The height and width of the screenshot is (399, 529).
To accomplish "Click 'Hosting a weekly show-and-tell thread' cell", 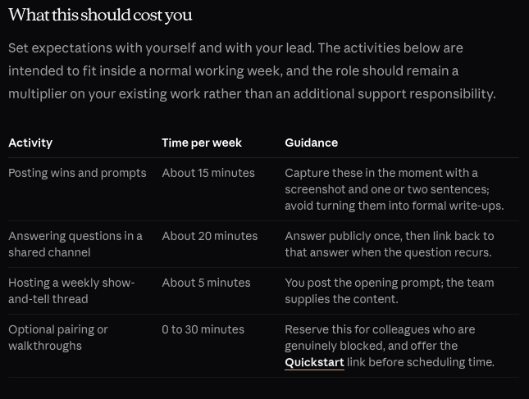I will [71, 291].
